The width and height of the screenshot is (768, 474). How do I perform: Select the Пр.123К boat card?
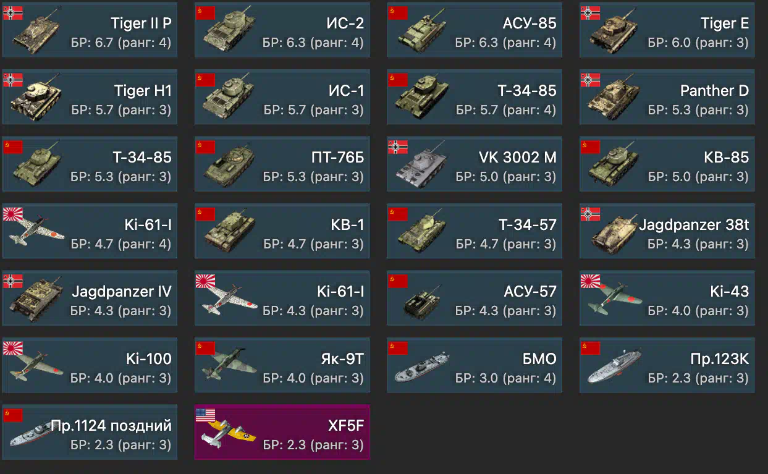point(667,365)
